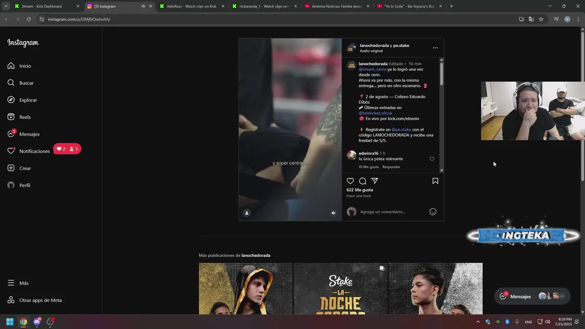The height and width of the screenshot is (329, 585).
Task: Close the Instagram browser tab
Action: [x=150, y=6]
